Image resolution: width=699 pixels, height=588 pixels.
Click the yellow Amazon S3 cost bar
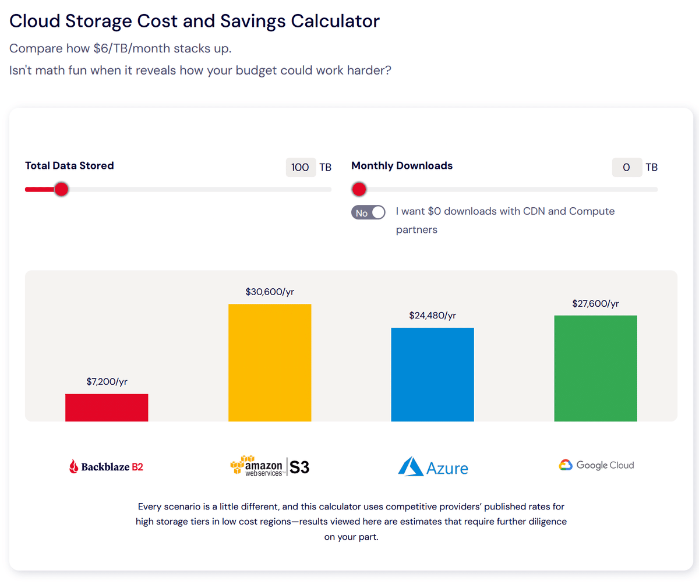[270, 362]
